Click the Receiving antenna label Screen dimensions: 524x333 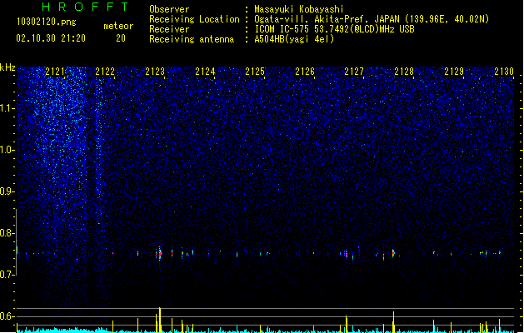click(192, 39)
